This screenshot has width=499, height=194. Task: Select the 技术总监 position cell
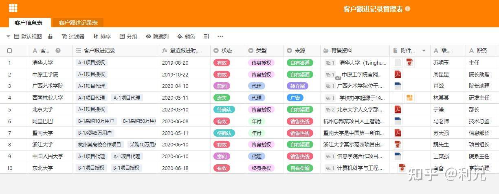click(x=482, y=121)
